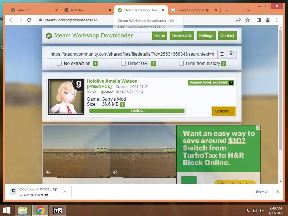Click the list icon beside URL field
Image resolution: width=288 pixels, height=216 pixels.
click(222, 54)
